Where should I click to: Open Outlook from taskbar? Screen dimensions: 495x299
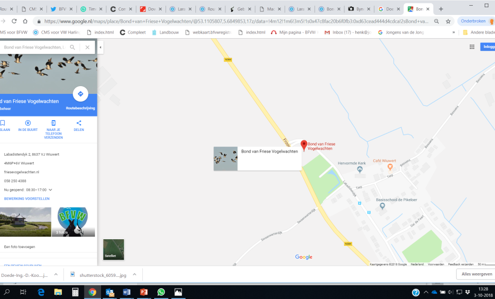coord(109,292)
